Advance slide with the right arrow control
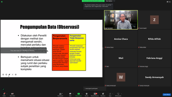The height and width of the screenshot is (97, 172). (6, 75)
